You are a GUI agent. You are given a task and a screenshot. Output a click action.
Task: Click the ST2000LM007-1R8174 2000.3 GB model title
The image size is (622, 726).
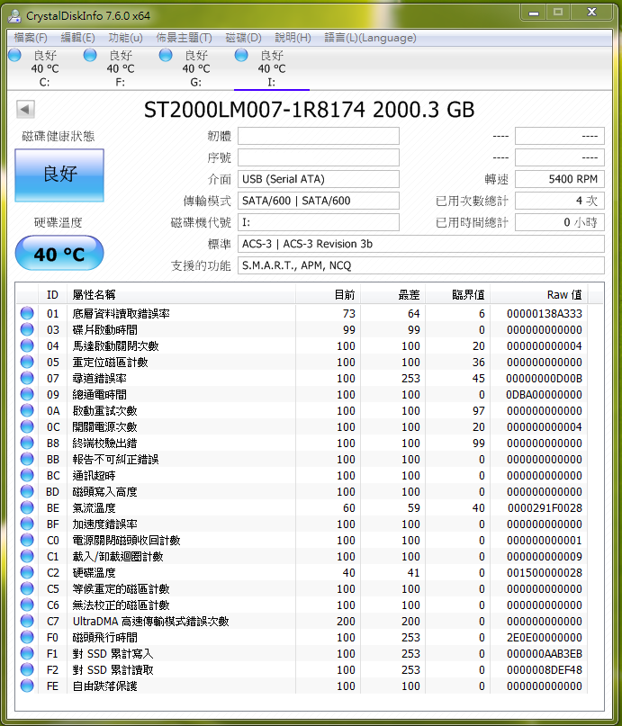[309, 110]
